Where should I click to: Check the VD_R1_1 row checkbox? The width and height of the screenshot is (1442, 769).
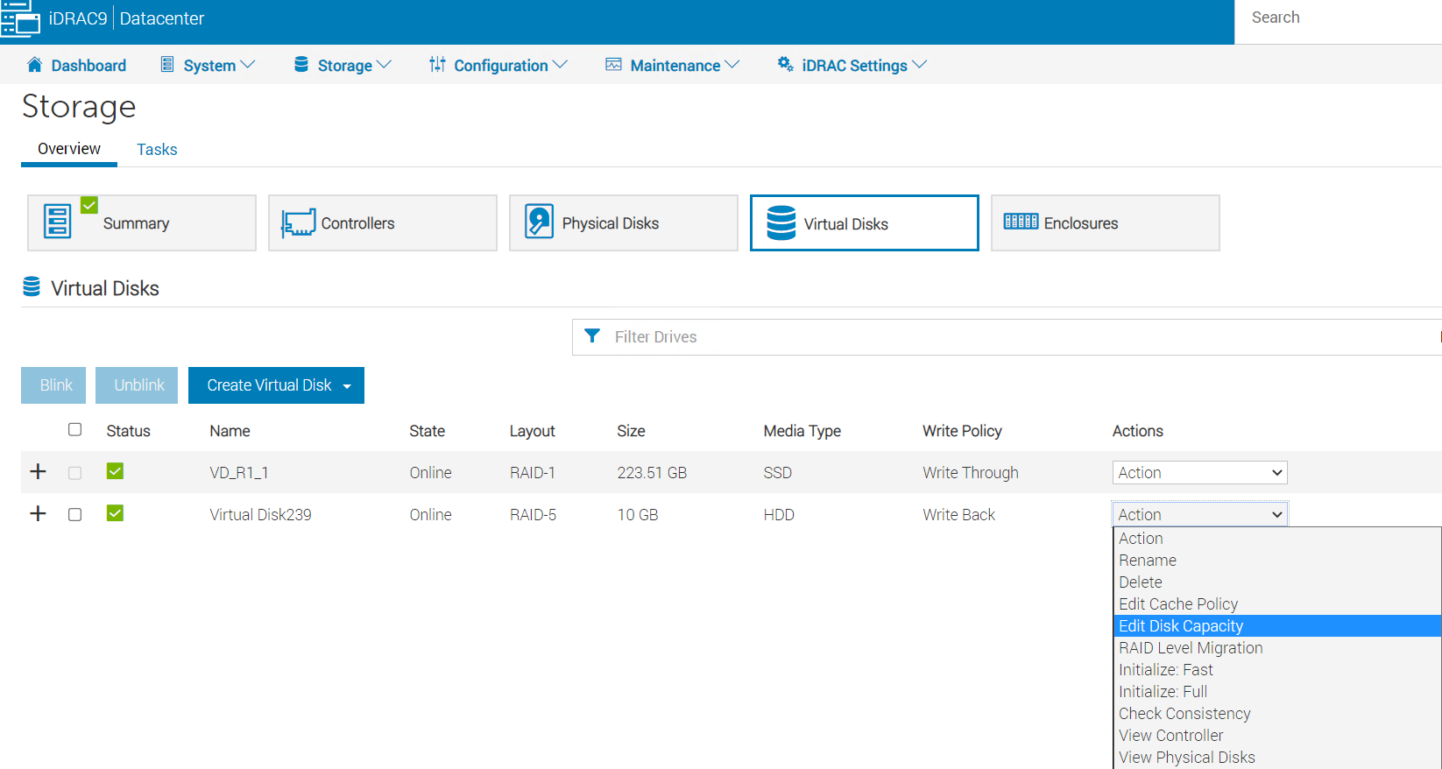[75, 473]
